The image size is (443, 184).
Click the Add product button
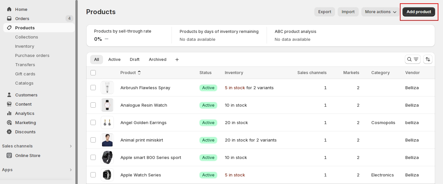[x=419, y=12]
